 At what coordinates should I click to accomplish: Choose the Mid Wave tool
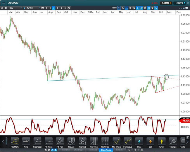click(116, 142)
